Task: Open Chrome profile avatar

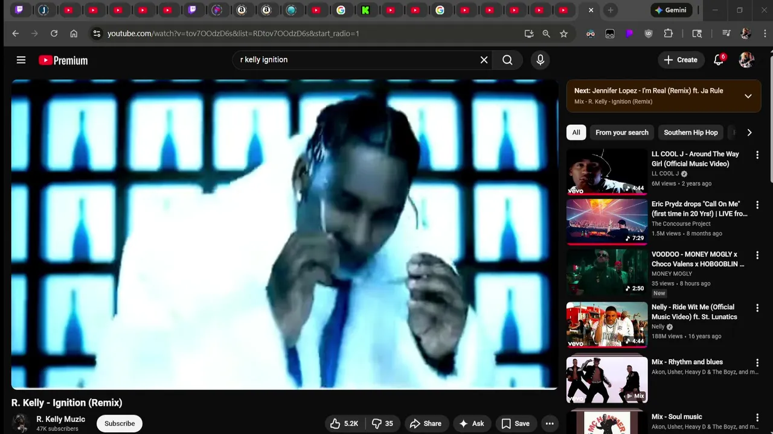Action: click(745, 33)
